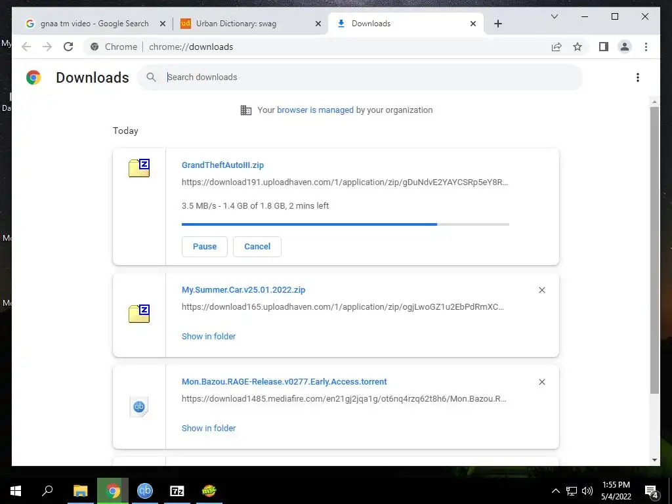The height and width of the screenshot is (504, 672).
Task: Click the browser back arrow
Action: point(26,47)
